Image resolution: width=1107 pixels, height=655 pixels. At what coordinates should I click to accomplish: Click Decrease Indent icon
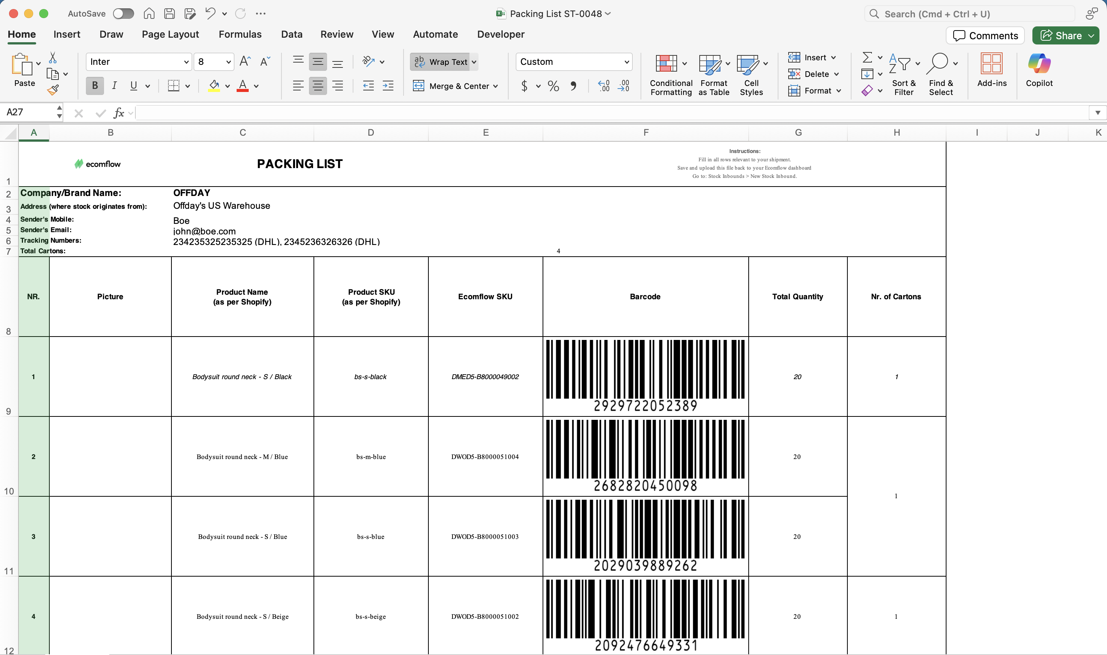click(368, 86)
